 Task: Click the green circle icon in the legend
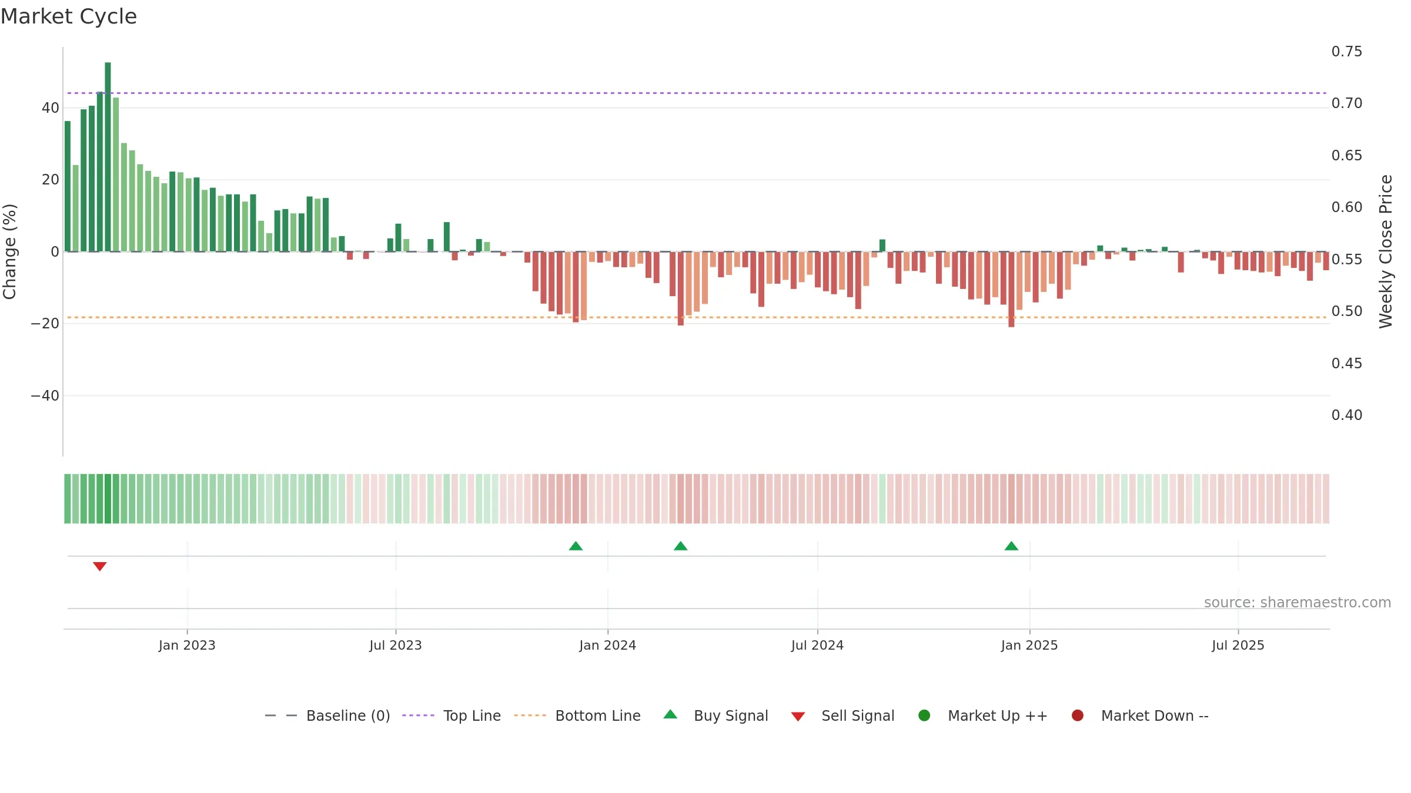click(924, 715)
